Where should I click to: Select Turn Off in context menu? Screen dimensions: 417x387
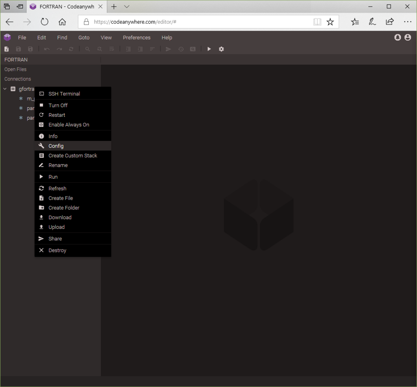(x=73, y=105)
